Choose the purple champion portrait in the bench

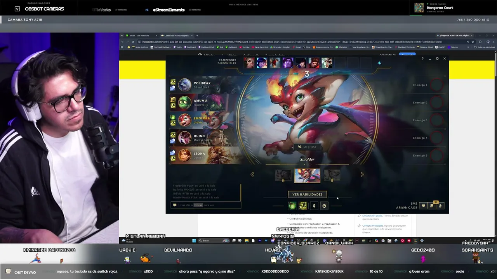point(288,63)
